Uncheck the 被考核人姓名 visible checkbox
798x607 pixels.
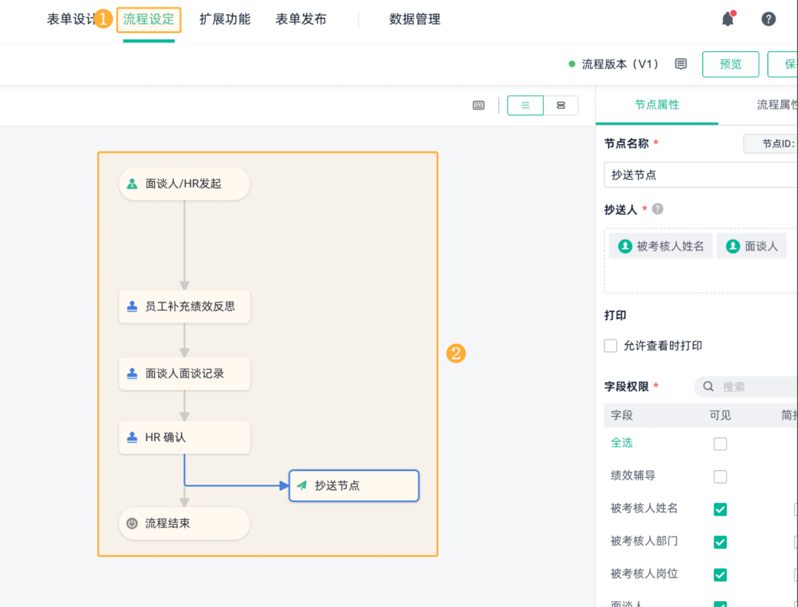tap(720, 509)
